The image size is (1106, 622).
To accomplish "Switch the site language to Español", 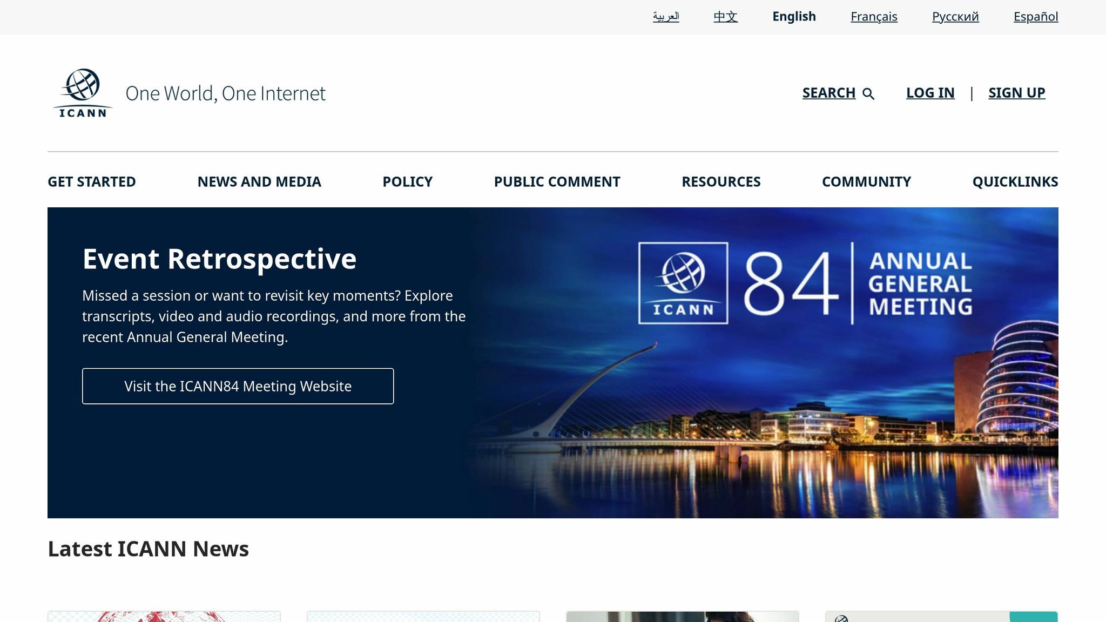I will (x=1035, y=16).
